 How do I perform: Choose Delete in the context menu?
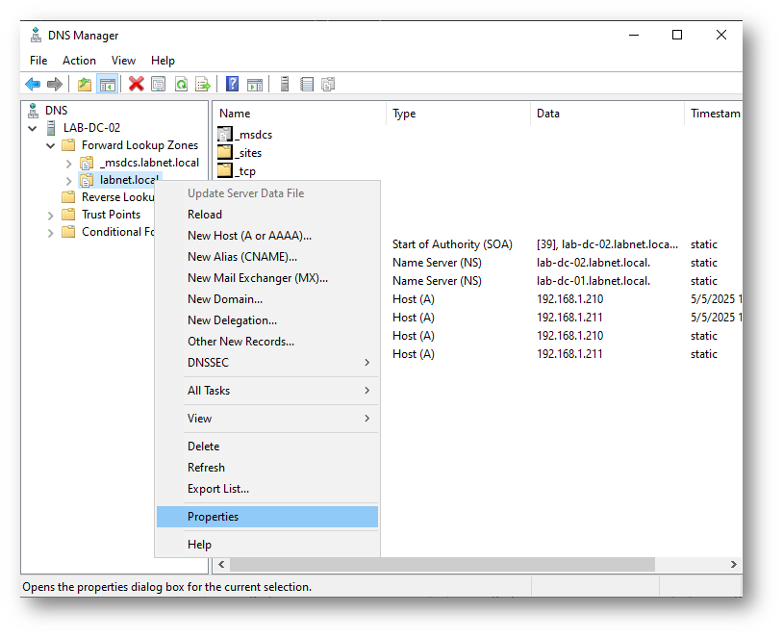(267, 447)
